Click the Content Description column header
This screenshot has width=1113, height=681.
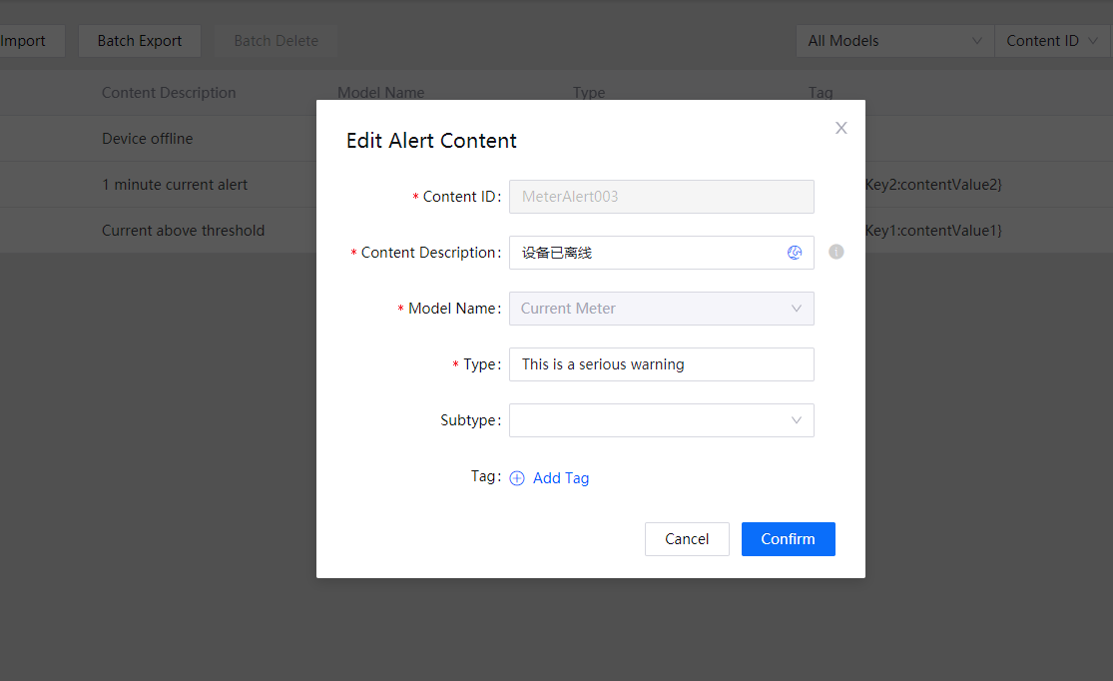169,93
